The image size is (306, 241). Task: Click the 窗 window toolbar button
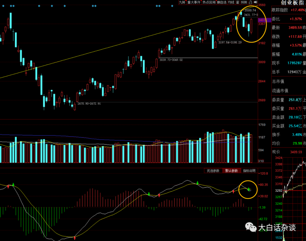237,2
